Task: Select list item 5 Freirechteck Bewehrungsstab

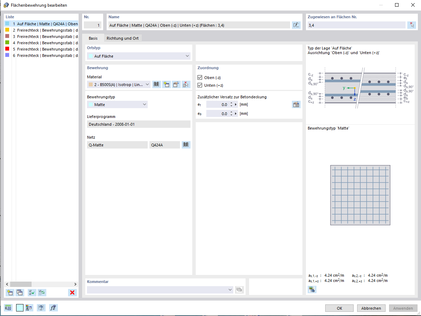Action: [x=41, y=49]
